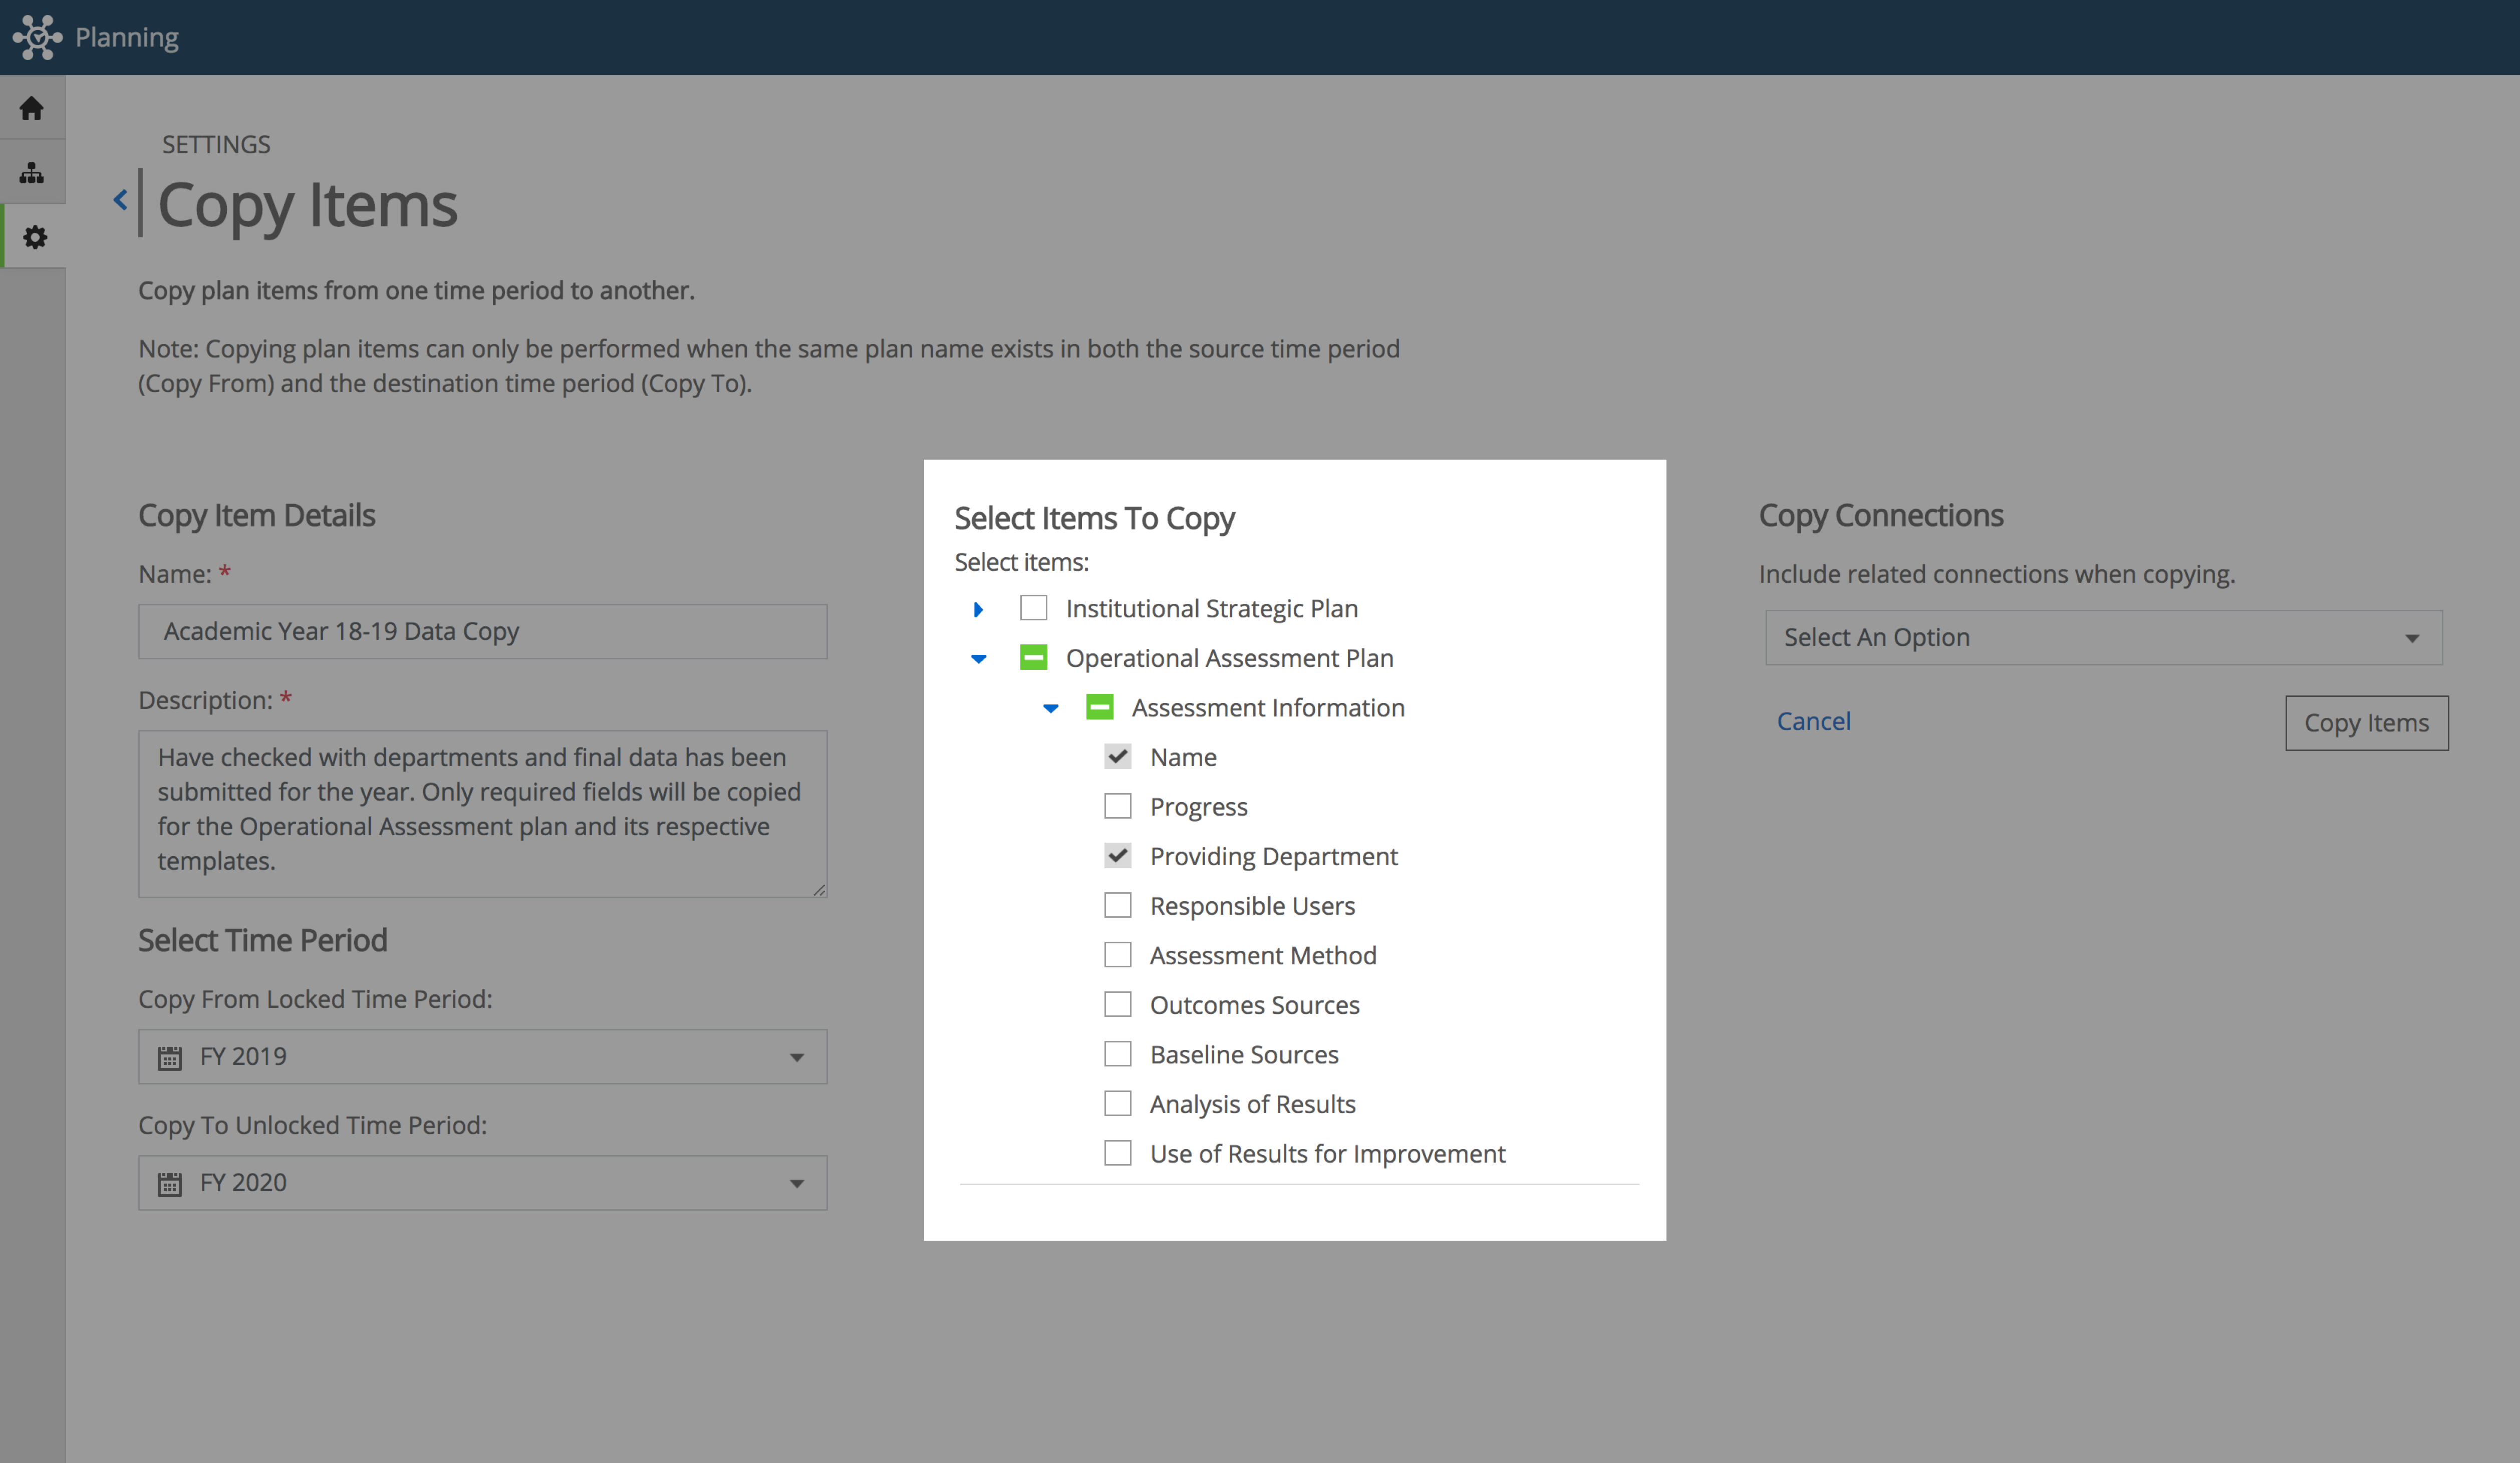Collapse the Assessment Information node
Image resolution: width=2520 pixels, height=1463 pixels.
click(x=1050, y=708)
